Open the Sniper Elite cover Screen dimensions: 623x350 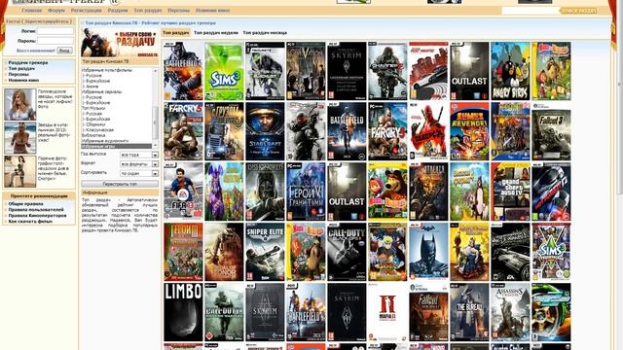click(x=265, y=252)
